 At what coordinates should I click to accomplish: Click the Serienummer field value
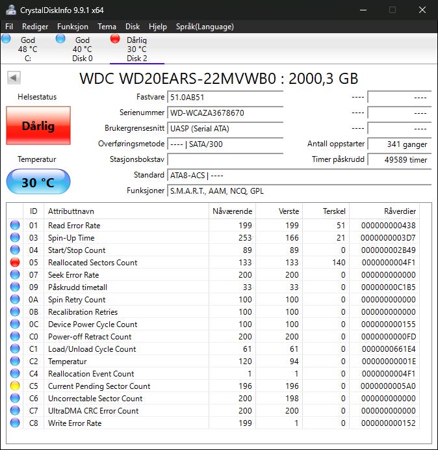pos(225,112)
